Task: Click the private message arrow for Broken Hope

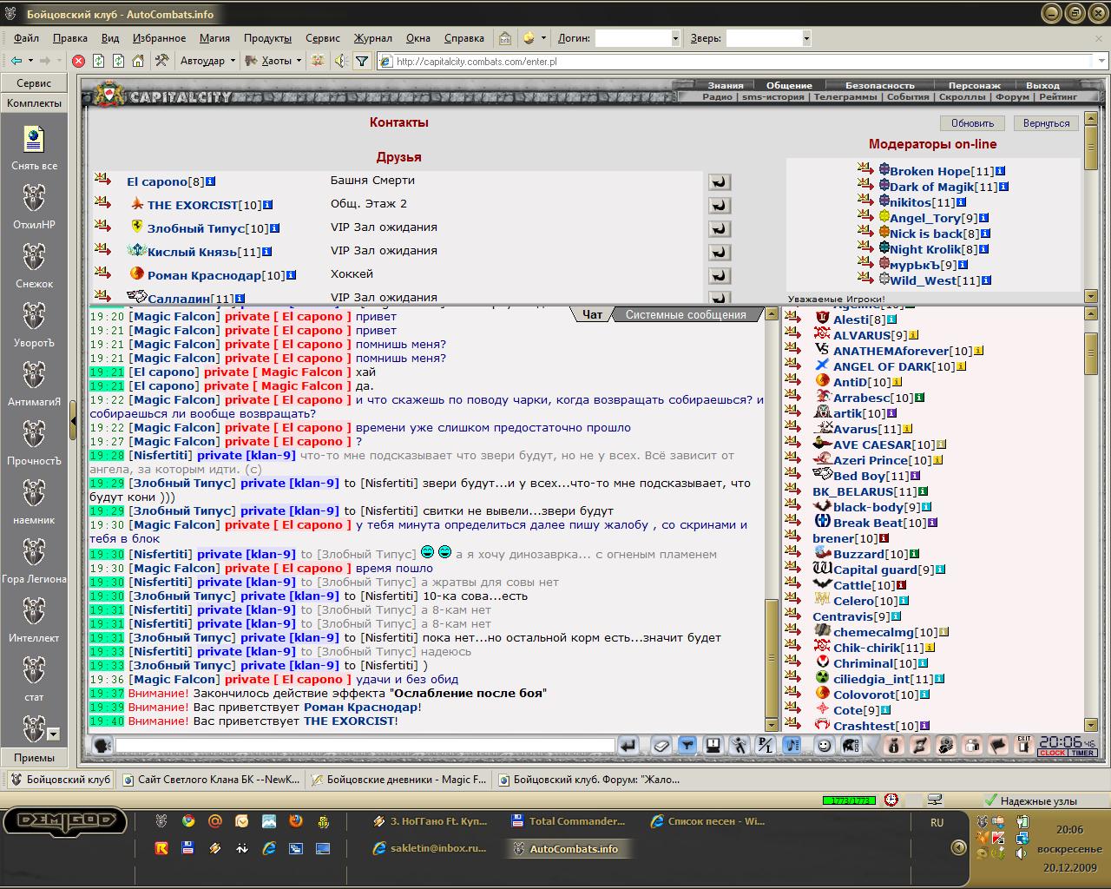Action: [864, 169]
